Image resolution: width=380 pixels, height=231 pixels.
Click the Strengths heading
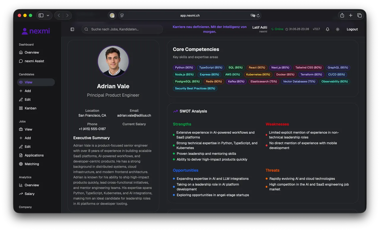182,124
